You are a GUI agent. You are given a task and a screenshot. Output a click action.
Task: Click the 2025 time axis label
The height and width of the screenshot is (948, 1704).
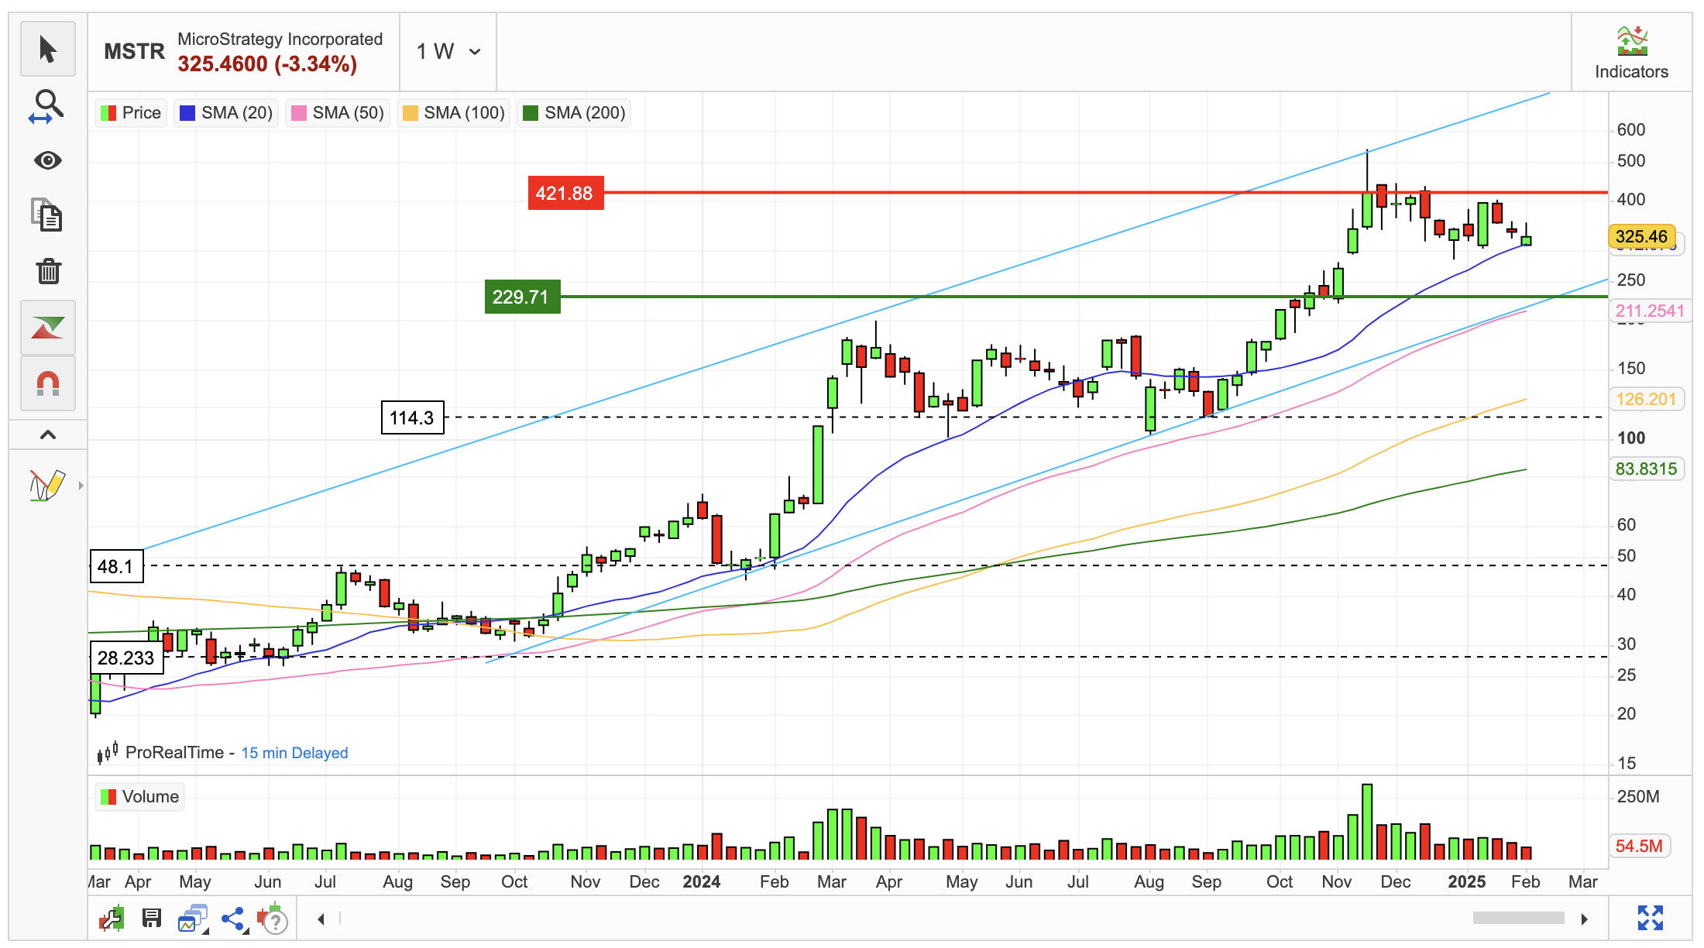pos(1467,881)
